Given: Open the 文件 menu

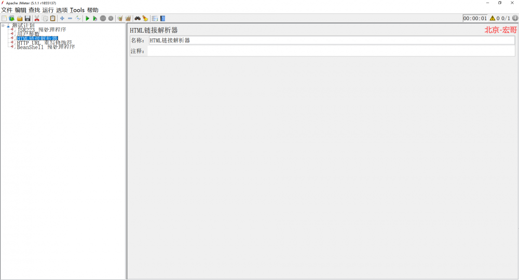Looking at the screenshot, I should (7, 10).
